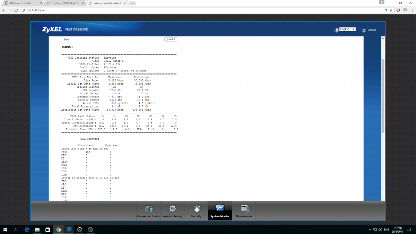Open the Security menu
This screenshot has width=416, height=234.
click(196, 211)
